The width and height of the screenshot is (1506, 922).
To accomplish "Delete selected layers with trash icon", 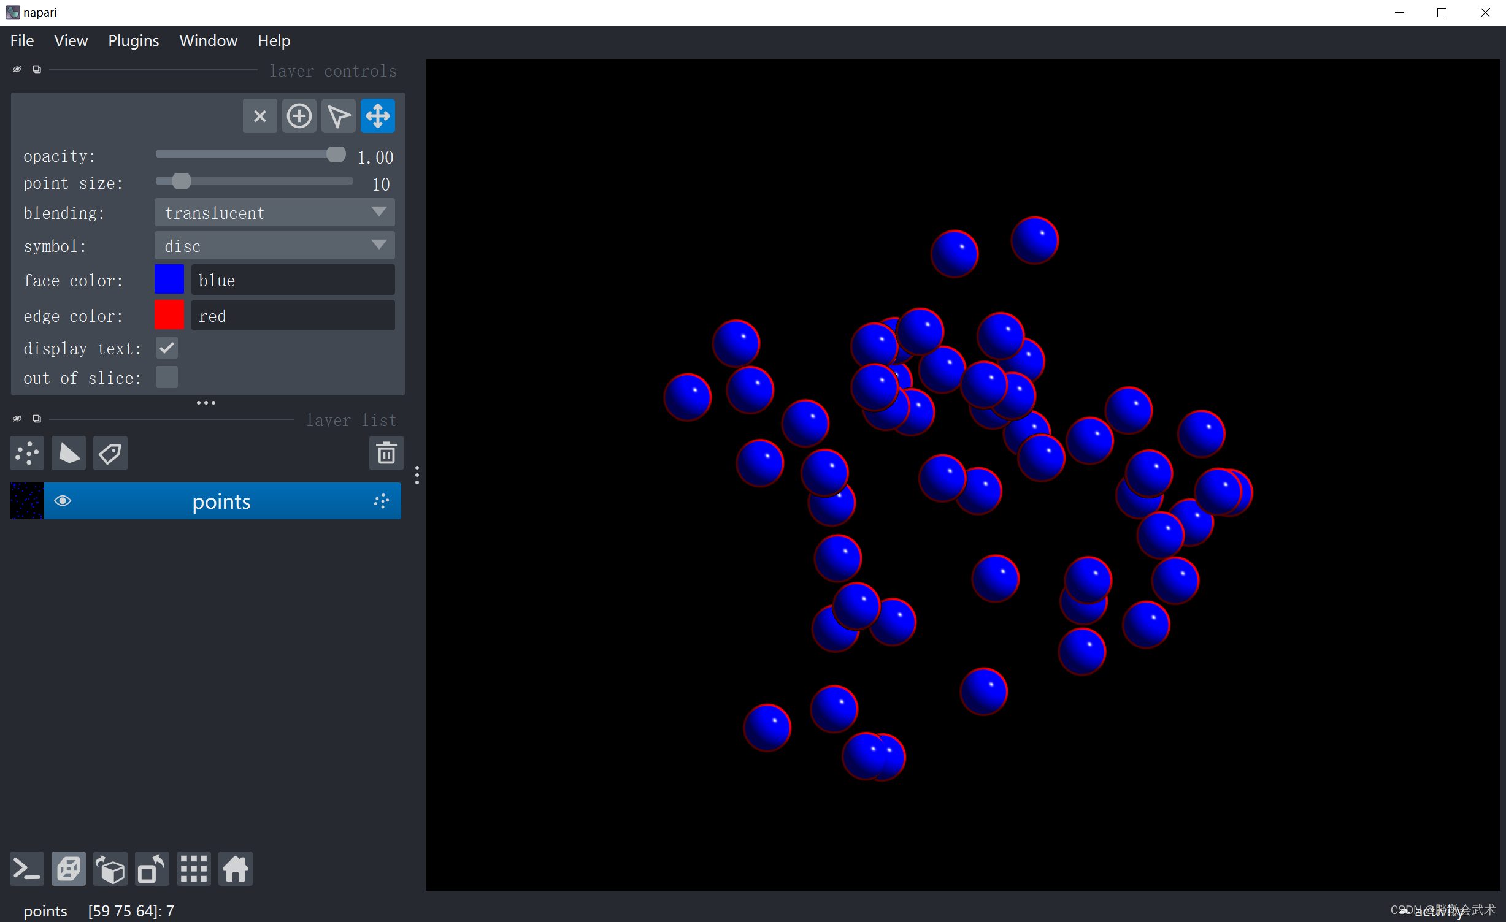I will click(x=386, y=454).
